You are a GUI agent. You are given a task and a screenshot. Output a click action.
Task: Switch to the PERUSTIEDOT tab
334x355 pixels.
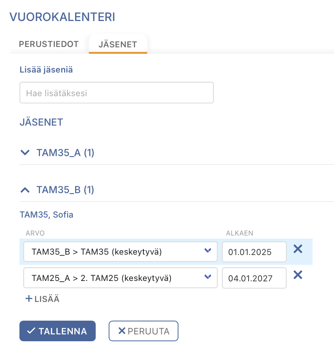click(49, 44)
